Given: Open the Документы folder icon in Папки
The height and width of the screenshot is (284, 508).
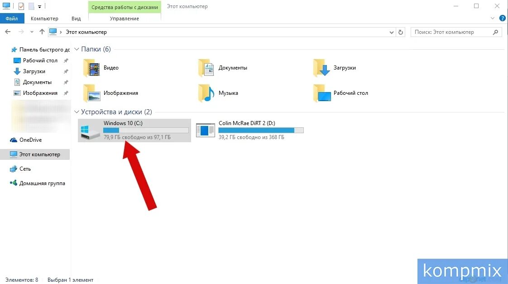Looking at the screenshot, I should click(x=206, y=68).
